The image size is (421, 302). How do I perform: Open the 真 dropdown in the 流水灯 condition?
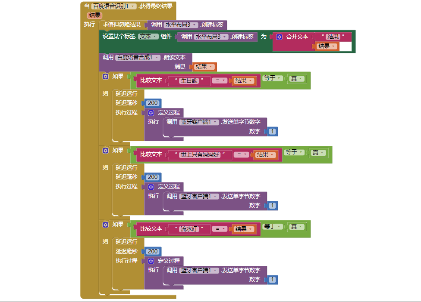(297, 227)
